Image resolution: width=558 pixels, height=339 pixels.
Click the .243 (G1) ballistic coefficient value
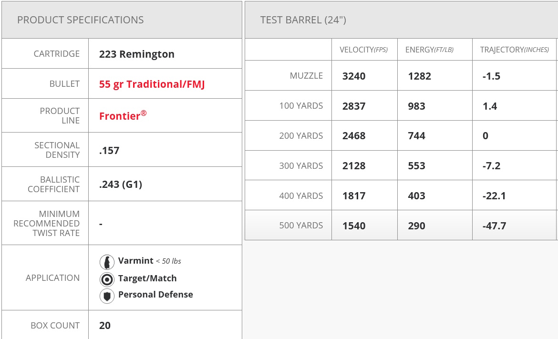(x=121, y=185)
